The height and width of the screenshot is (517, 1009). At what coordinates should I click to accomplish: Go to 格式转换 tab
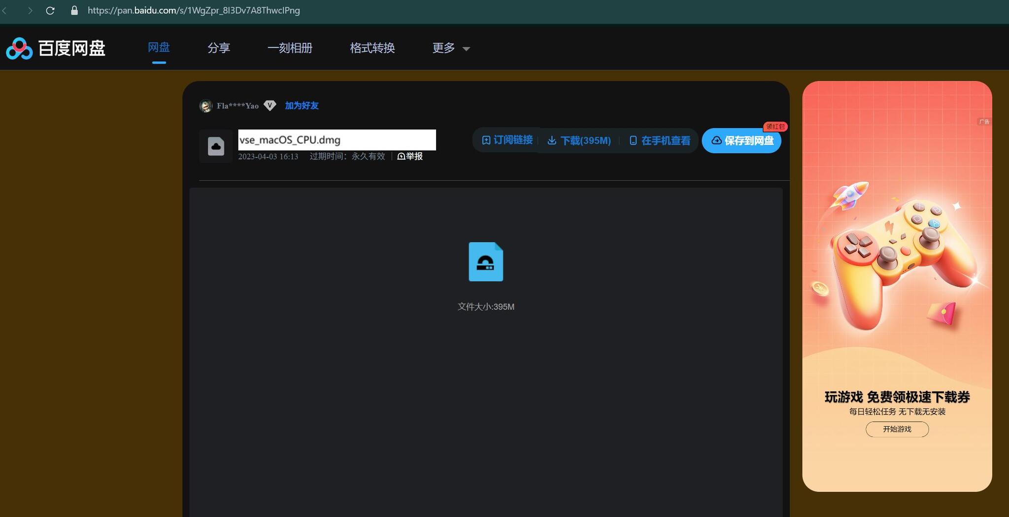pos(372,48)
